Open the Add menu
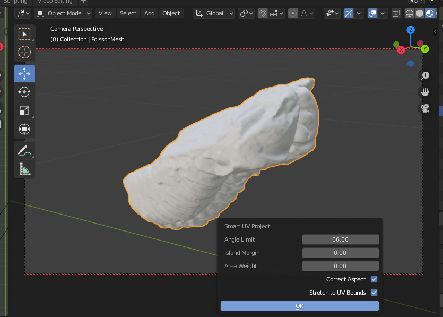 [150, 13]
